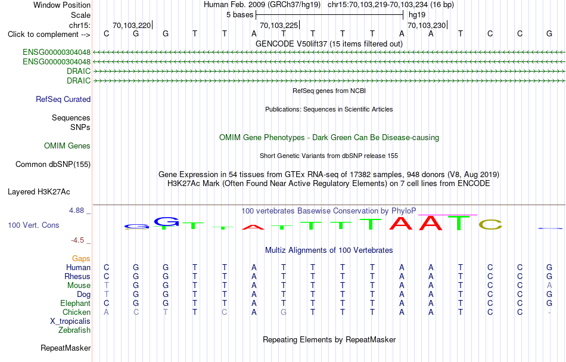
Task: Click the RepeatMasker track label
Action: pyautogui.click(x=66, y=348)
